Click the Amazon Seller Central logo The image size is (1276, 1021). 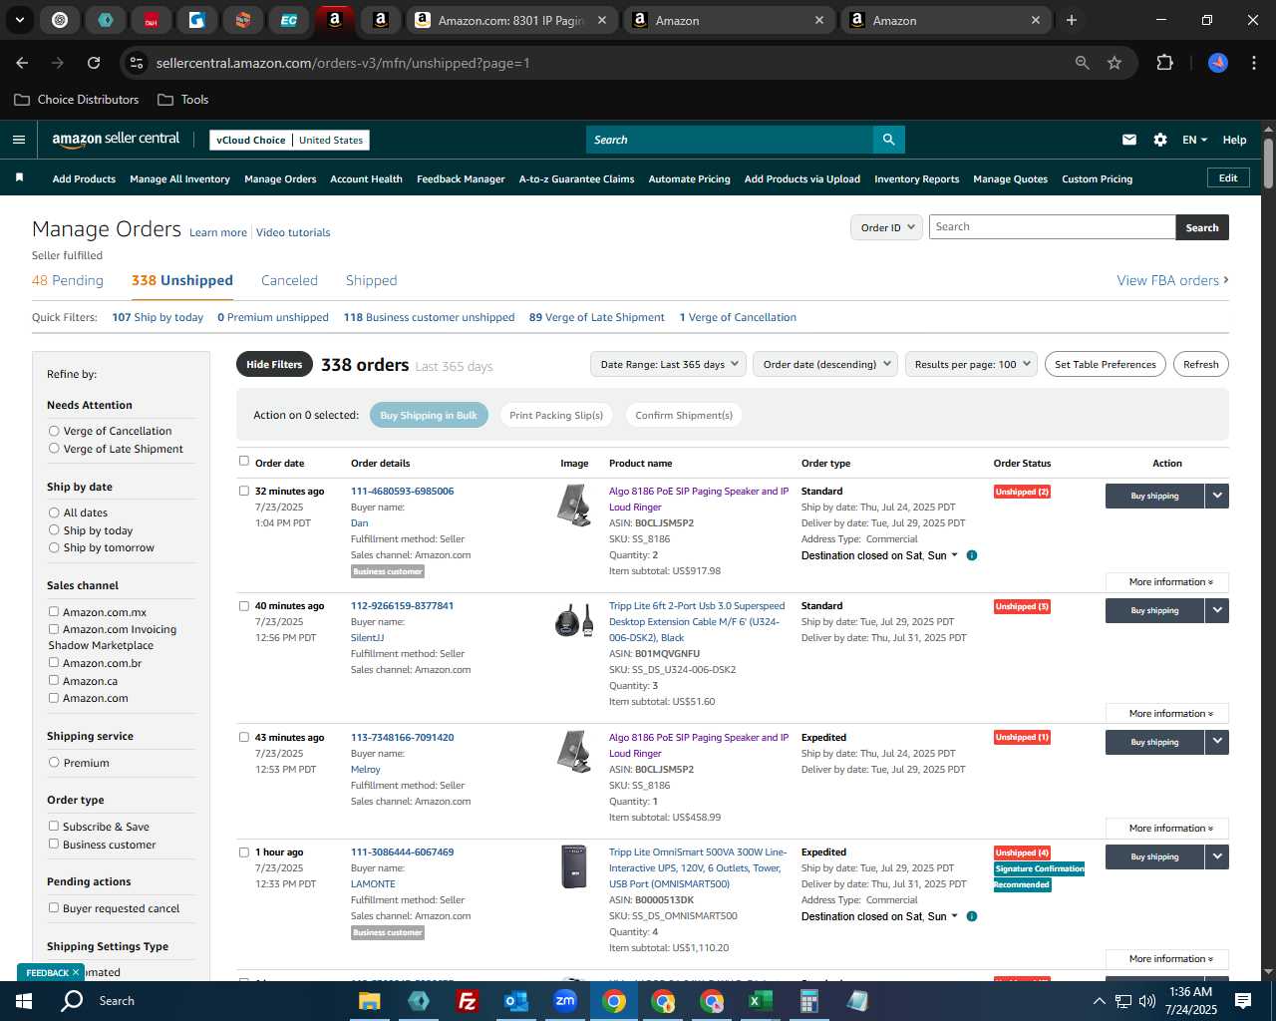(x=116, y=140)
